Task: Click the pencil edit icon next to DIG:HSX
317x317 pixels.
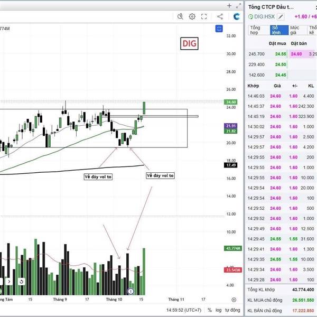Action: pyautogui.click(x=281, y=17)
